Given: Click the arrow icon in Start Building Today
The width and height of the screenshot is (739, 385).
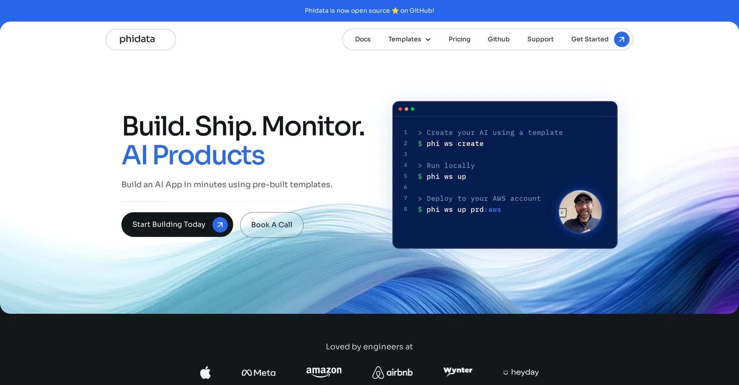Looking at the screenshot, I should (x=220, y=225).
